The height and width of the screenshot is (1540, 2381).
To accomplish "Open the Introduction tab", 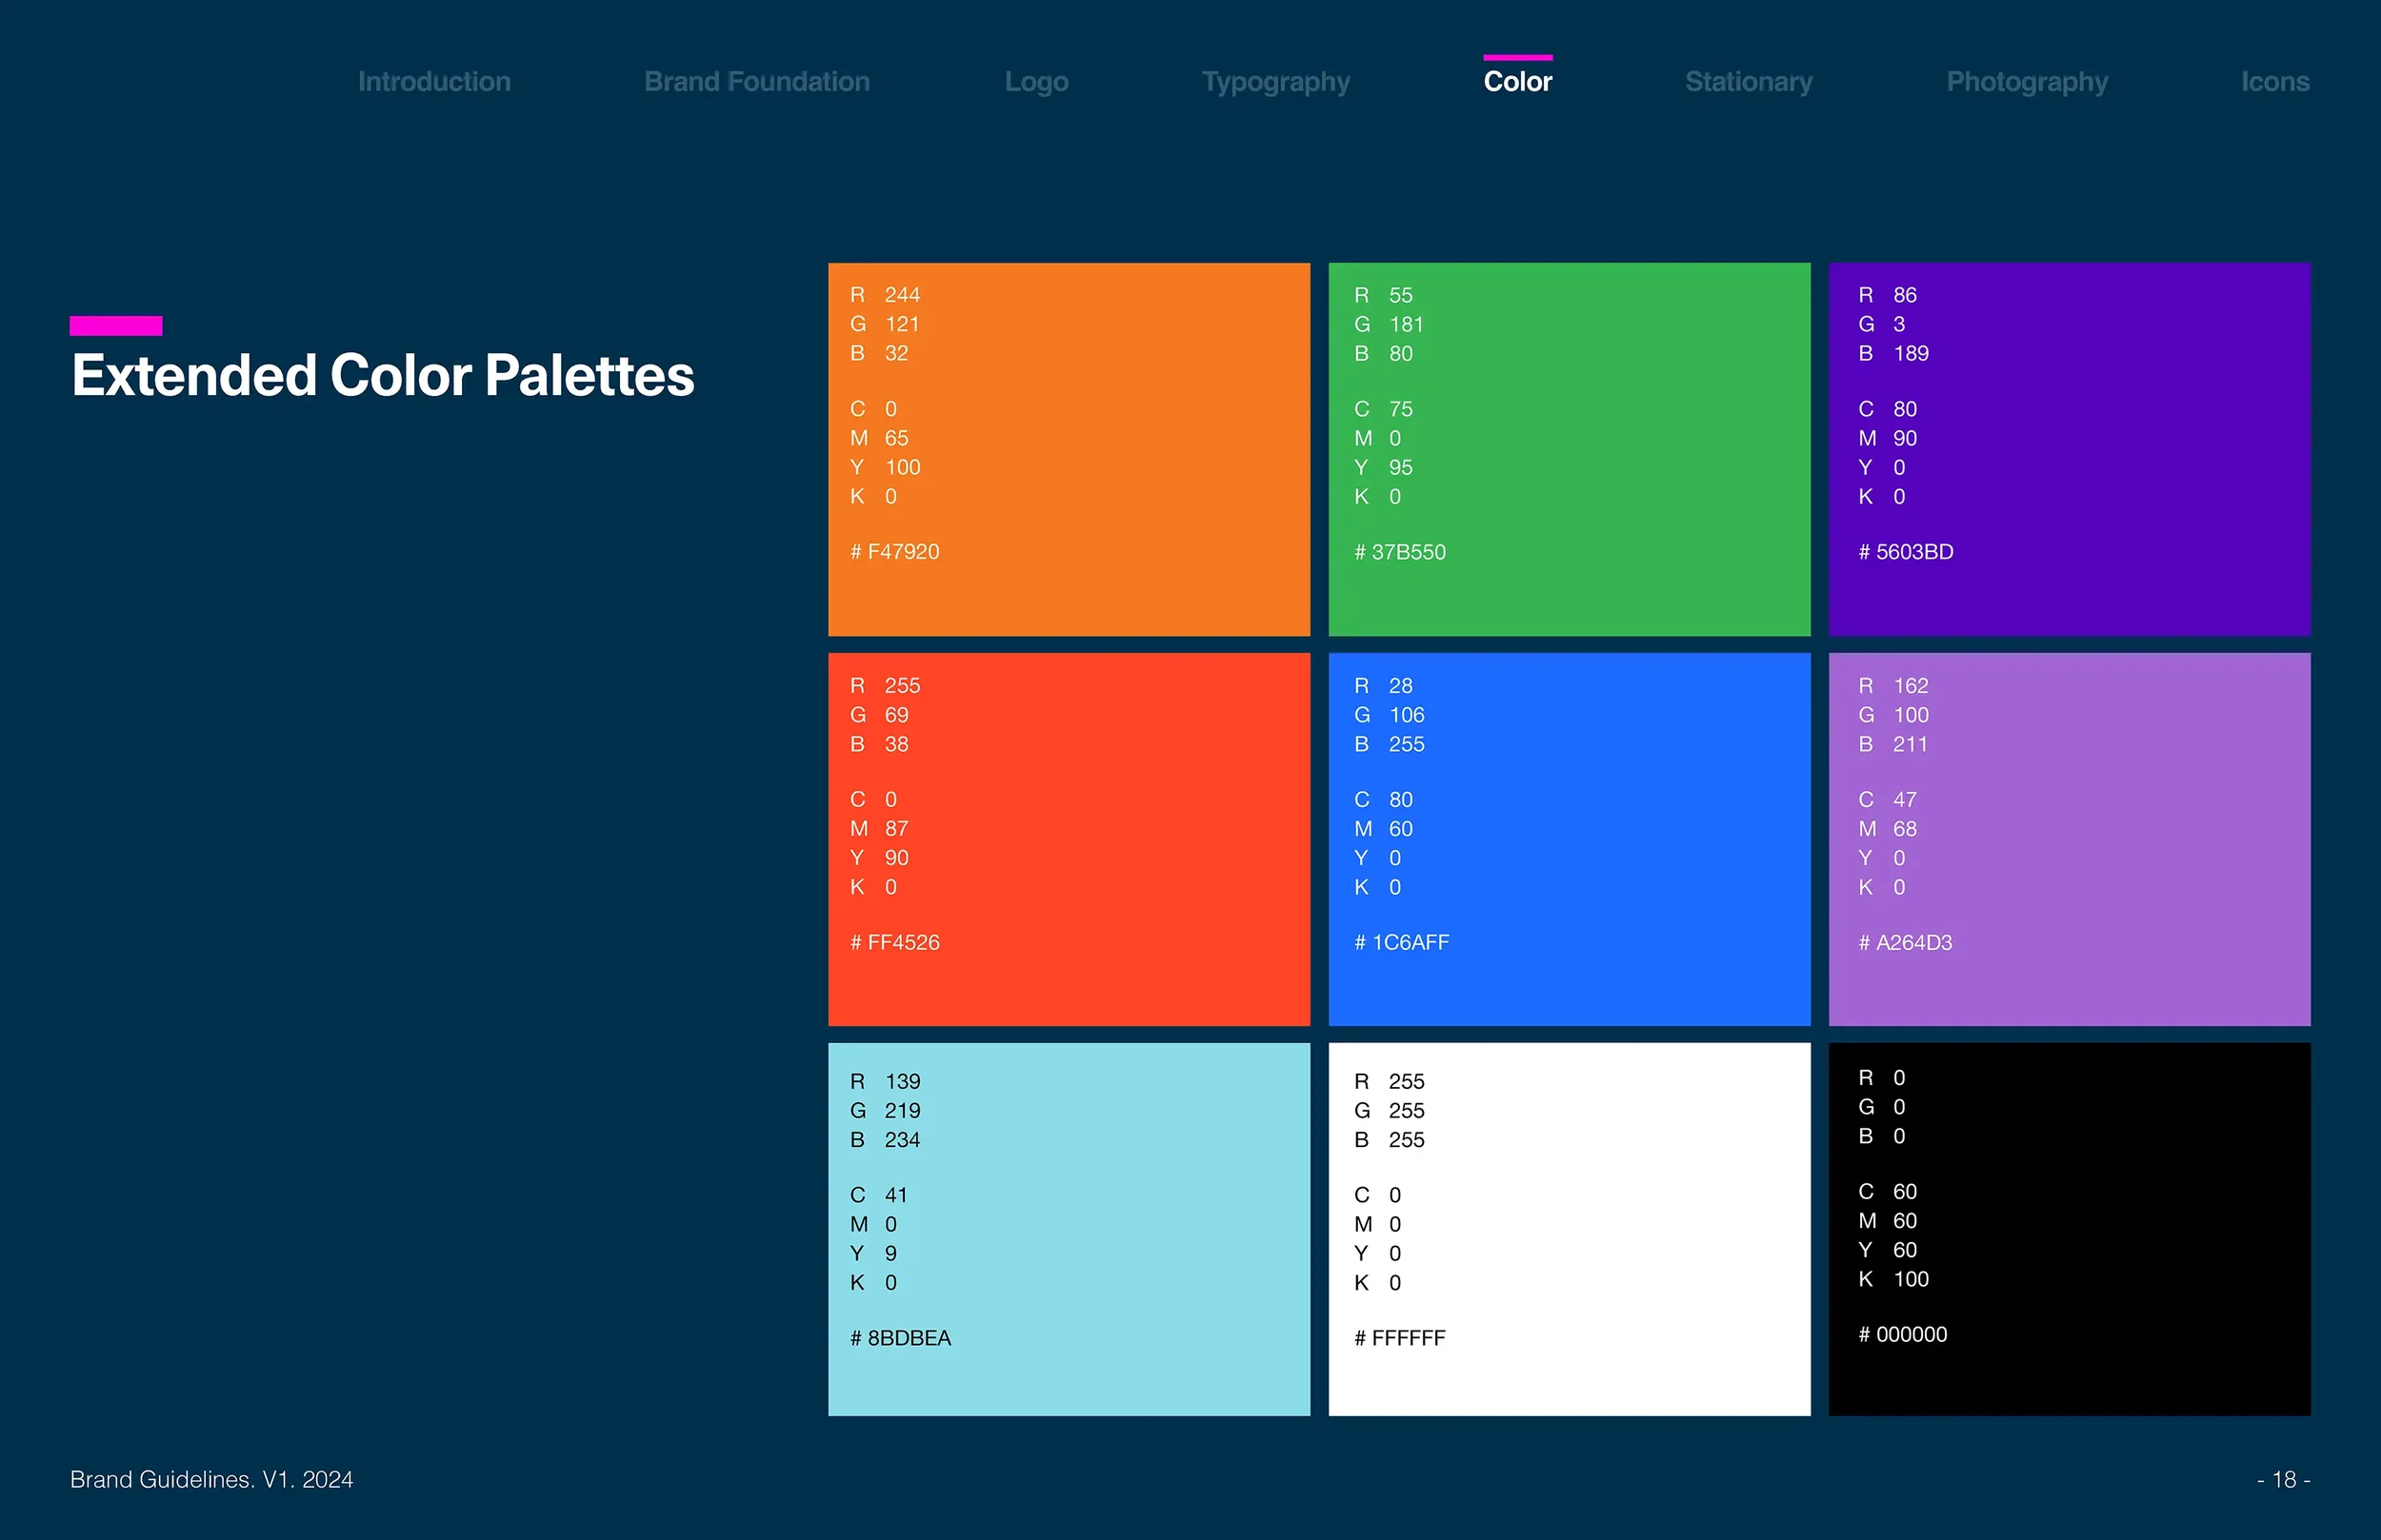I will click(434, 82).
